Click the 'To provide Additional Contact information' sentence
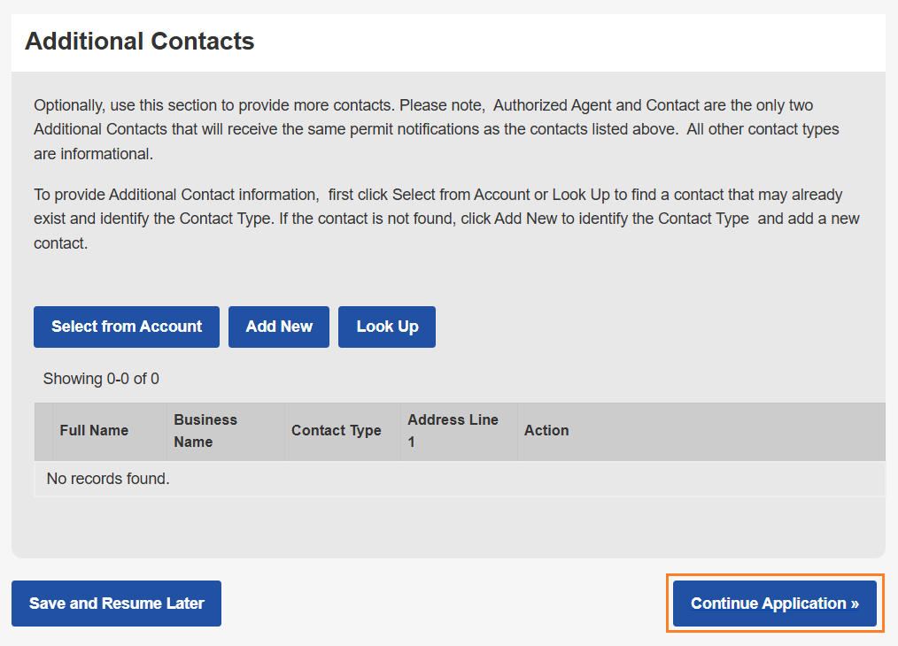This screenshot has width=898, height=646. [x=175, y=195]
